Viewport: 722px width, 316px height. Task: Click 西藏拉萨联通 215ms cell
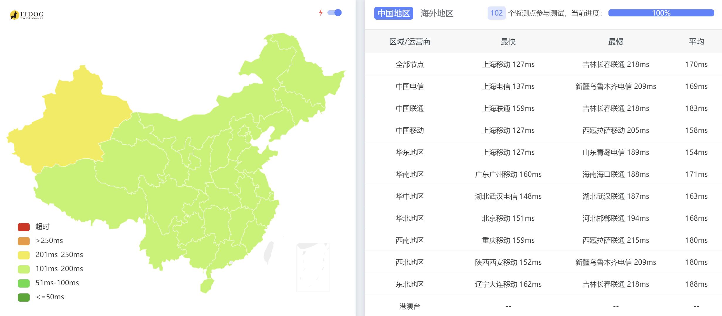click(616, 240)
